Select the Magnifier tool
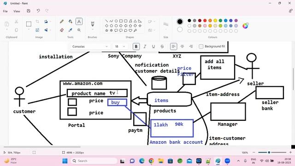The height and width of the screenshot is (166, 295). (79, 30)
